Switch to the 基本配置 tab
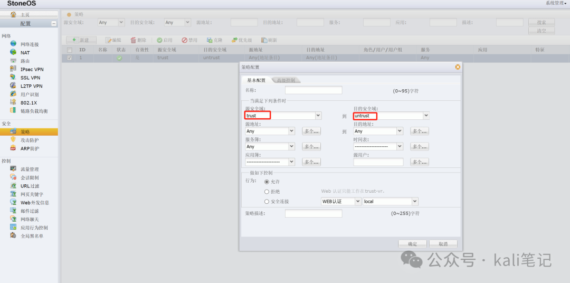Viewport: 570px width, 283px height. 256,80
